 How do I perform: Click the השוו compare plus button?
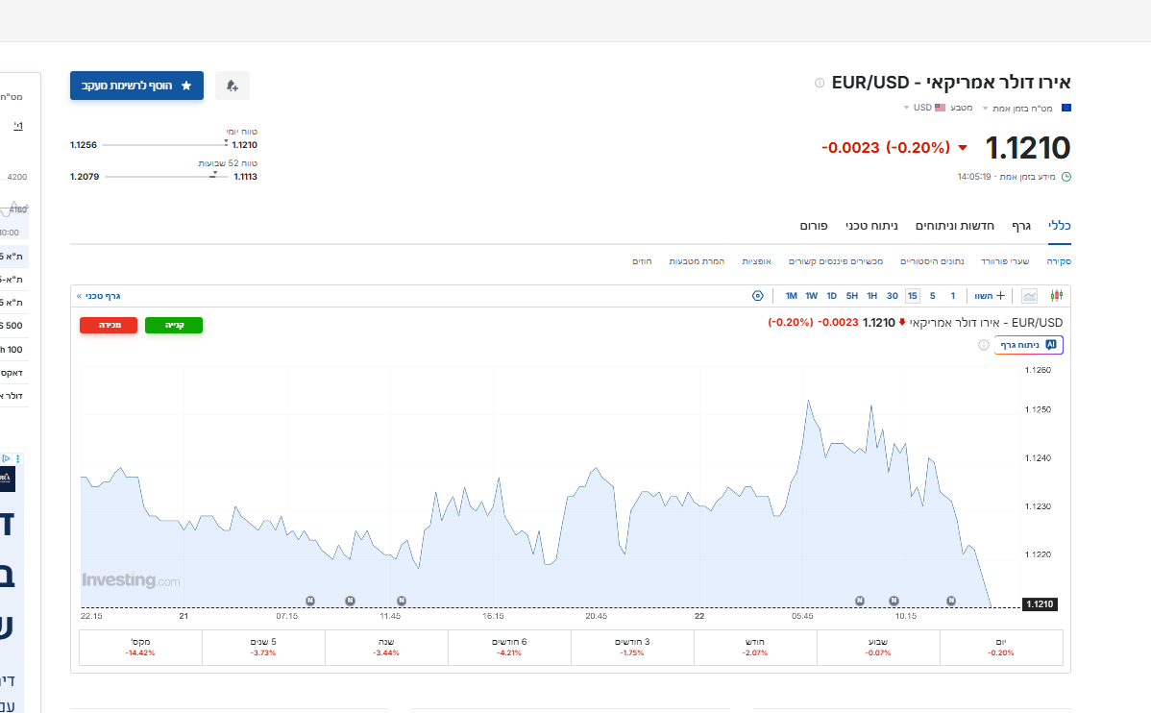(x=990, y=296)
